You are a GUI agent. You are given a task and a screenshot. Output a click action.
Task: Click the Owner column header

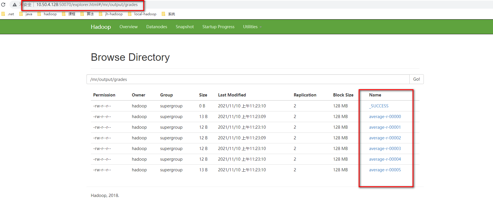[x=138, y=95]
